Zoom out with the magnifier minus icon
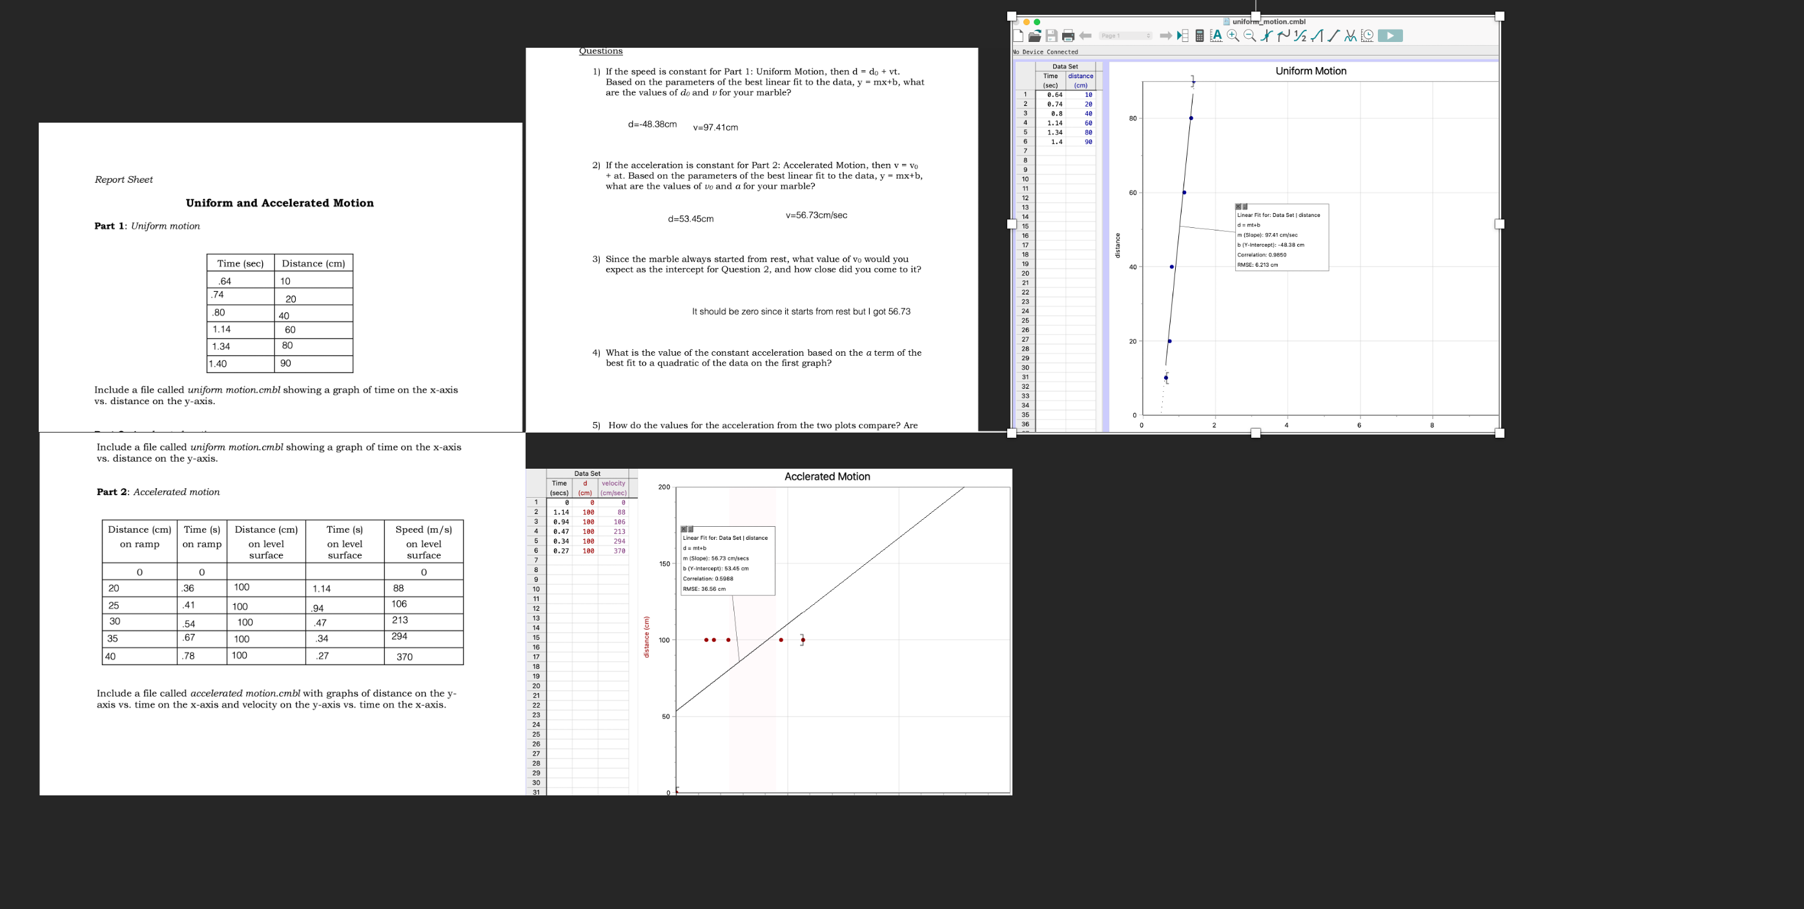The height and width of the screenshot is (909, 1804). (x=1249, y=36)
